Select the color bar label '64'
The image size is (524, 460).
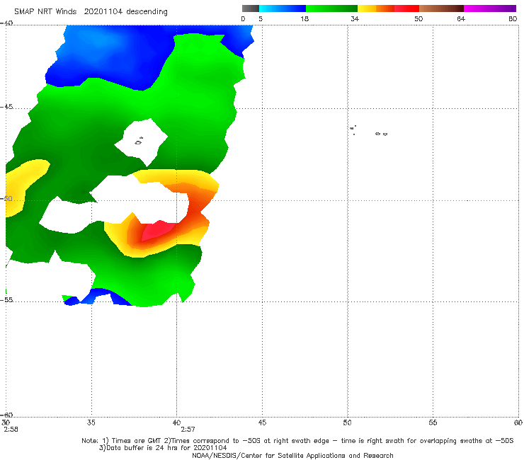point(461,18)
